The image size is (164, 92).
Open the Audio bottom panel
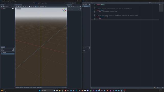(x=31, y=88)
